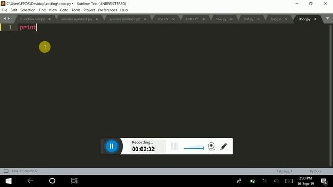The height and width of the screenshot is (187, 333).
Task: Adjust the recording volume slider
Action: click(194, 148)
